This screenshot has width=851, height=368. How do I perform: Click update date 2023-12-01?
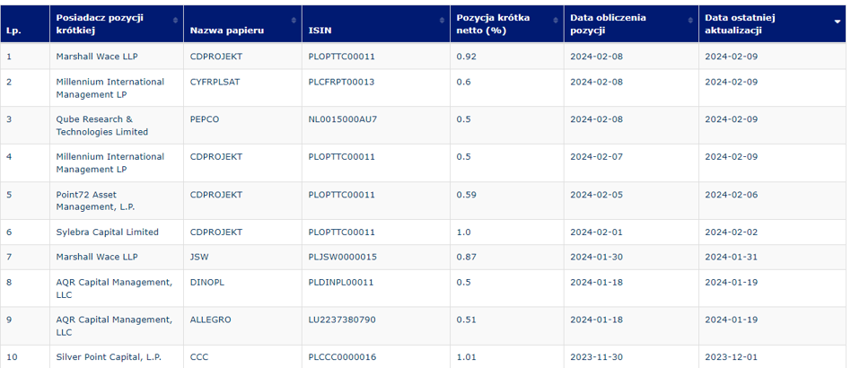(x=731, y=357)
